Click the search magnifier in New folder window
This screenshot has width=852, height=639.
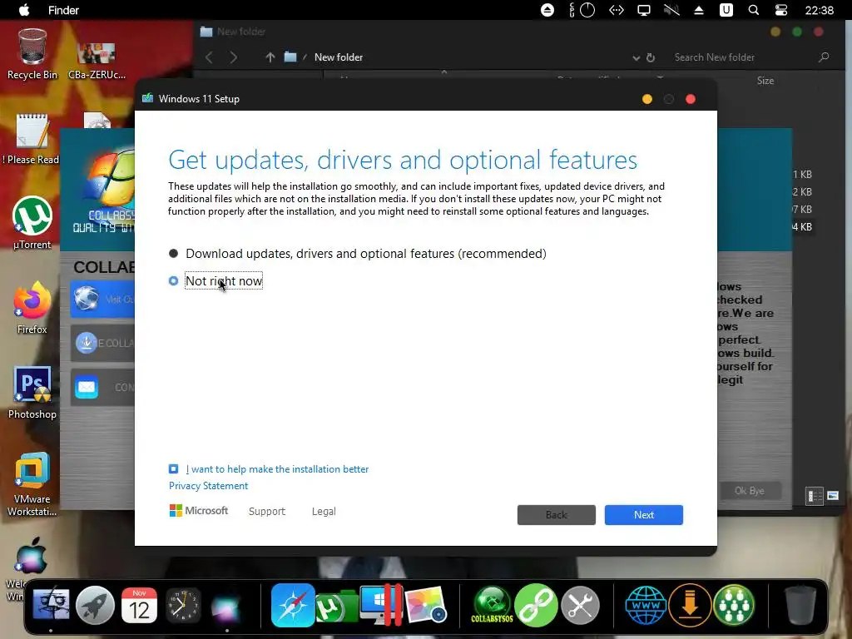[x=824, y=57]
